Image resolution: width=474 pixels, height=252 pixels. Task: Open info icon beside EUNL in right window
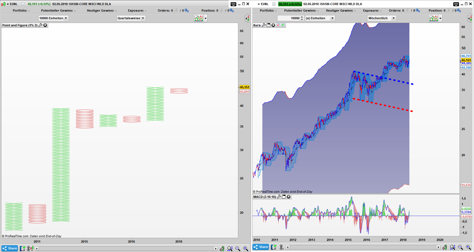click(x=274, y=4)
